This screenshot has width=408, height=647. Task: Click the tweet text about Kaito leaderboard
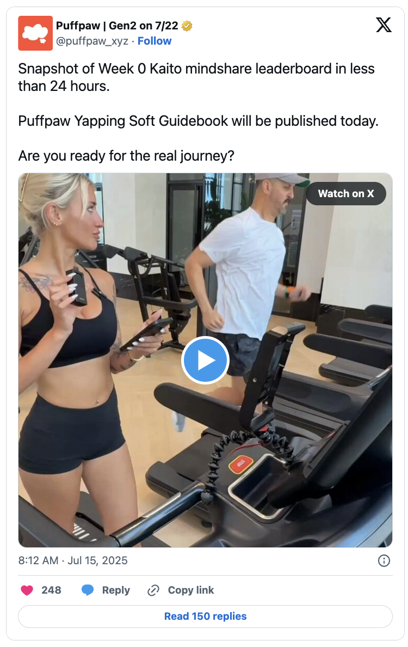click(x=196, y=77)
